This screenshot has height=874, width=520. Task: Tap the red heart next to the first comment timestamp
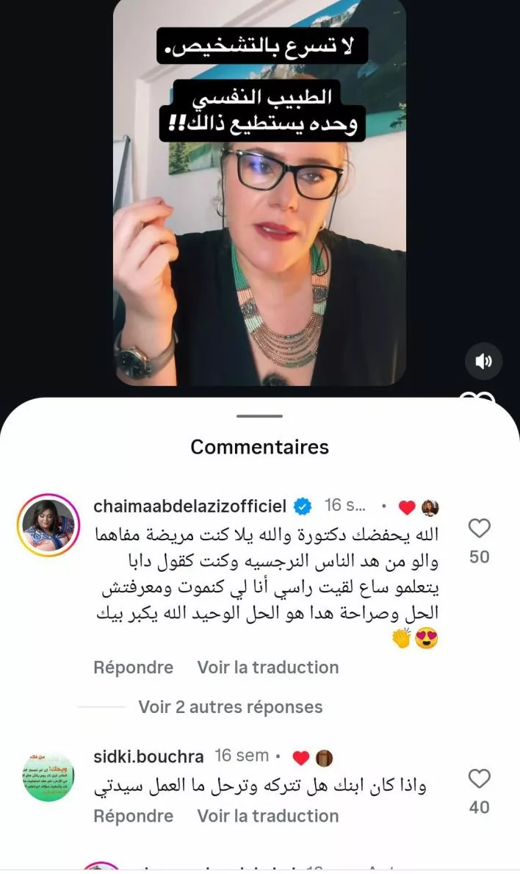pos(407,507)
